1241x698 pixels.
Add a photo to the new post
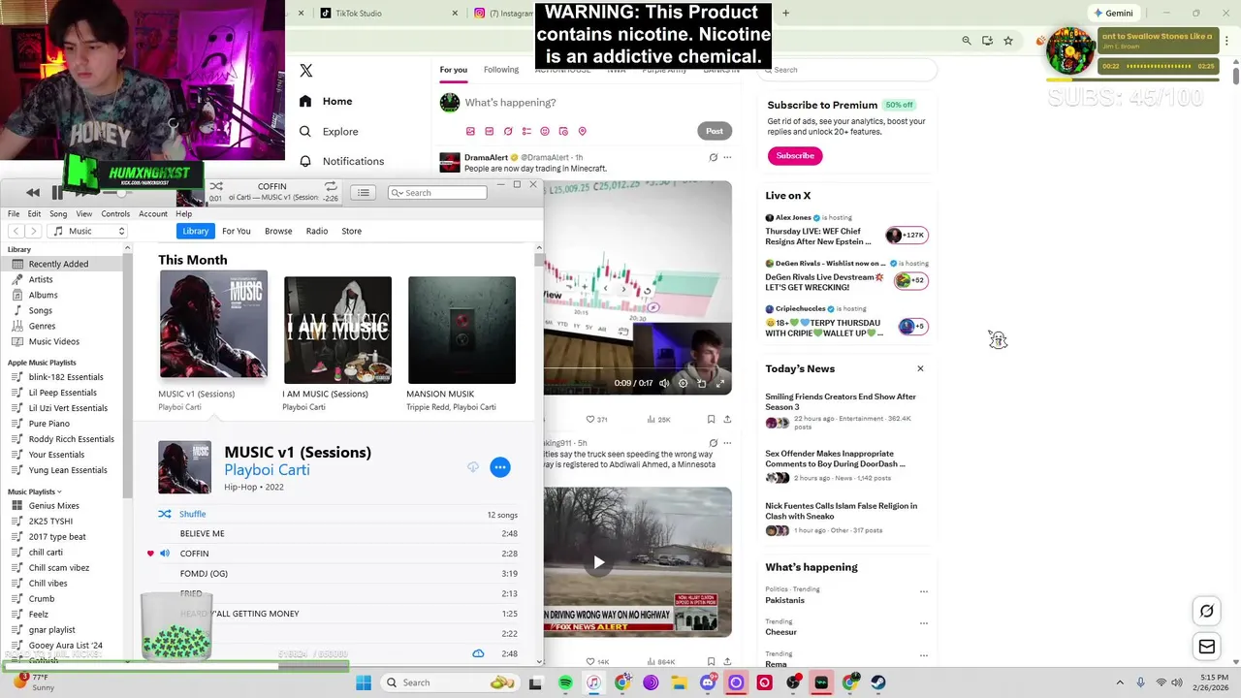pyautogui.click(x=470, y=131)
